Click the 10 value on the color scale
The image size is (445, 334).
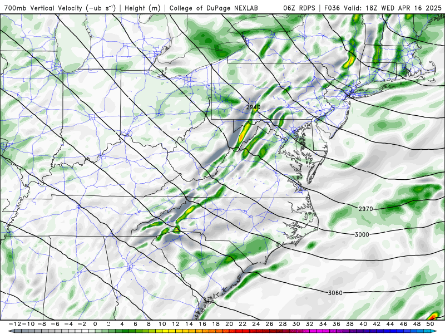tap(162, 324)
